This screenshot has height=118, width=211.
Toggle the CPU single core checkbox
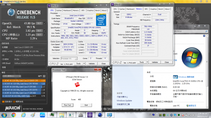coord(45,34)
